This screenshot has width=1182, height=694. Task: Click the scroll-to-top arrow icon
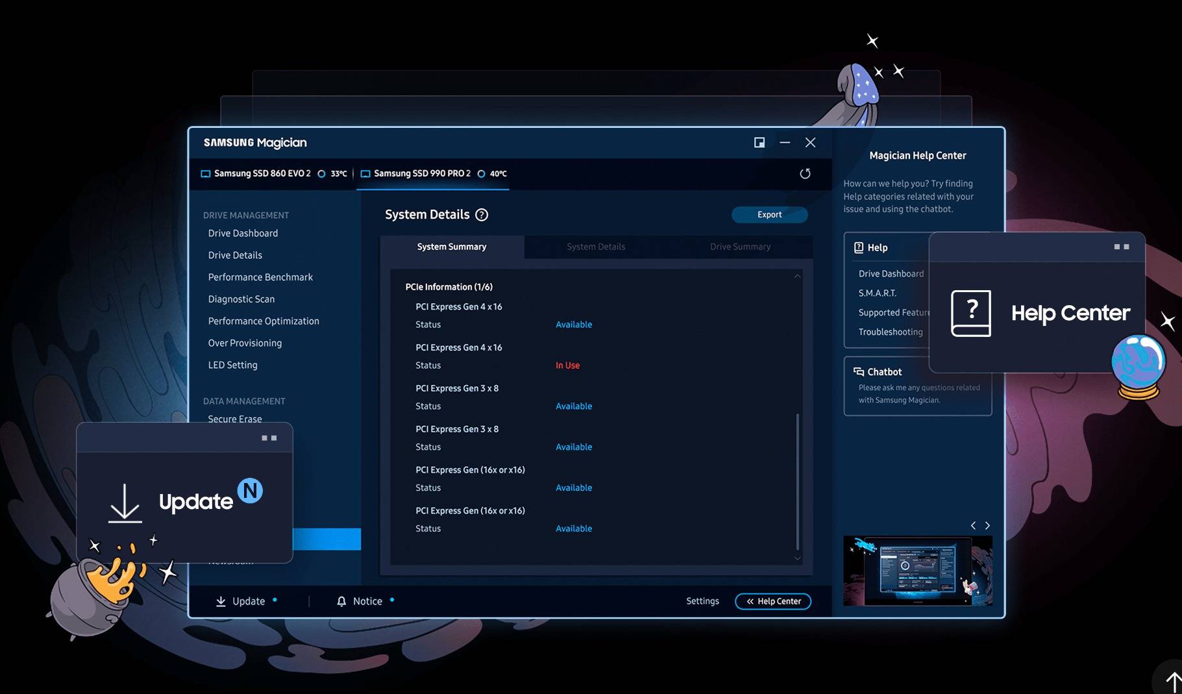[1172, 682]
